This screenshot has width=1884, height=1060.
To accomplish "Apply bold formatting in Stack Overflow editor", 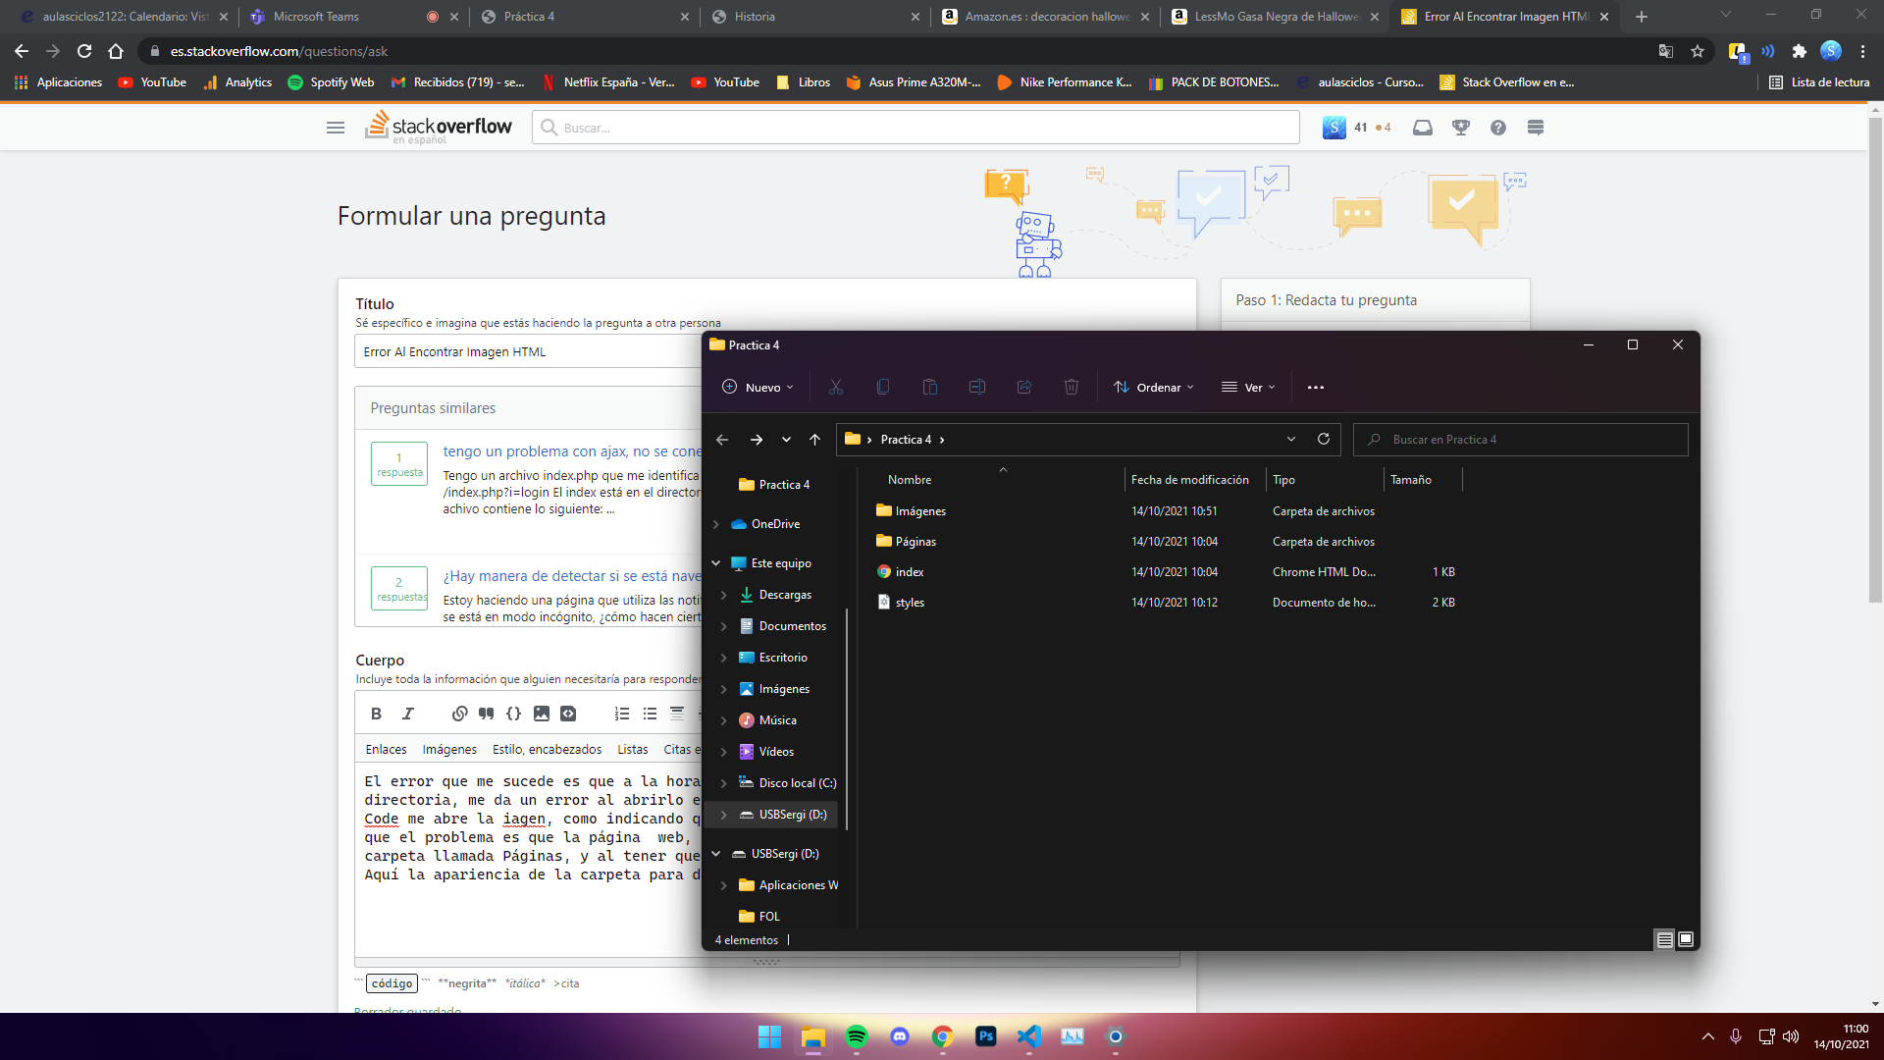I will (376, 714).
